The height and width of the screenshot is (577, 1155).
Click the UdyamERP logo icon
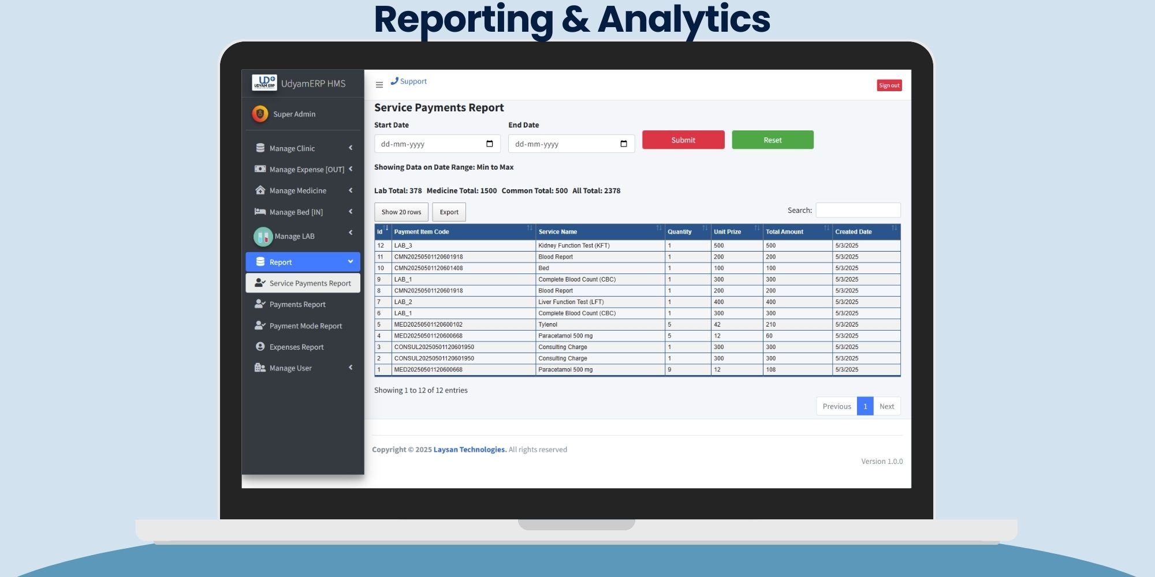tap(264, 83)
